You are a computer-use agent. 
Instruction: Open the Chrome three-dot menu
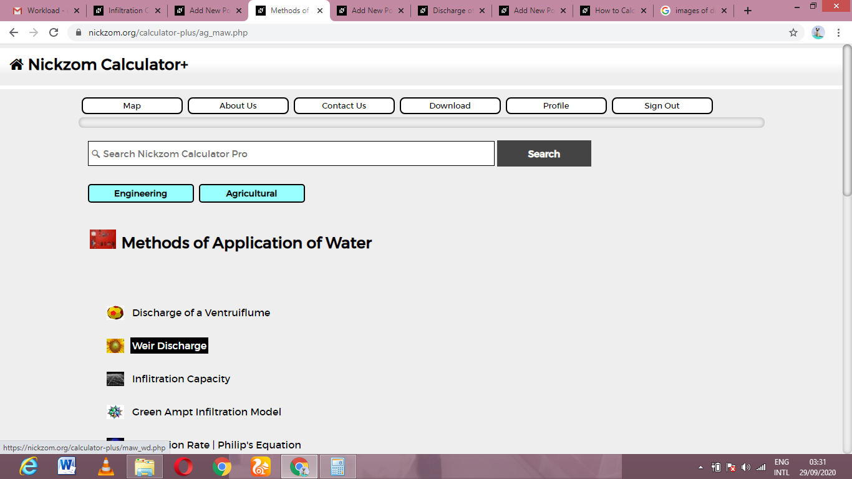[x=838, y=32]
